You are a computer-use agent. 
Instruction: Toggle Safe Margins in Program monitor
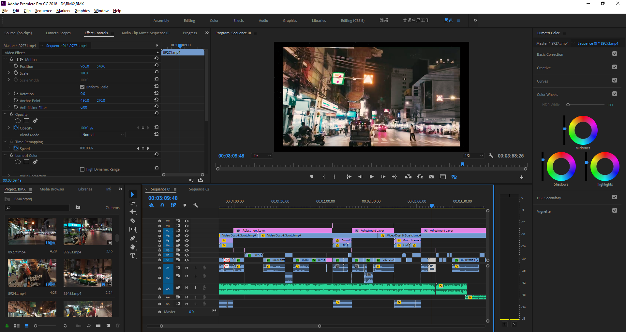tap(443, 177)
